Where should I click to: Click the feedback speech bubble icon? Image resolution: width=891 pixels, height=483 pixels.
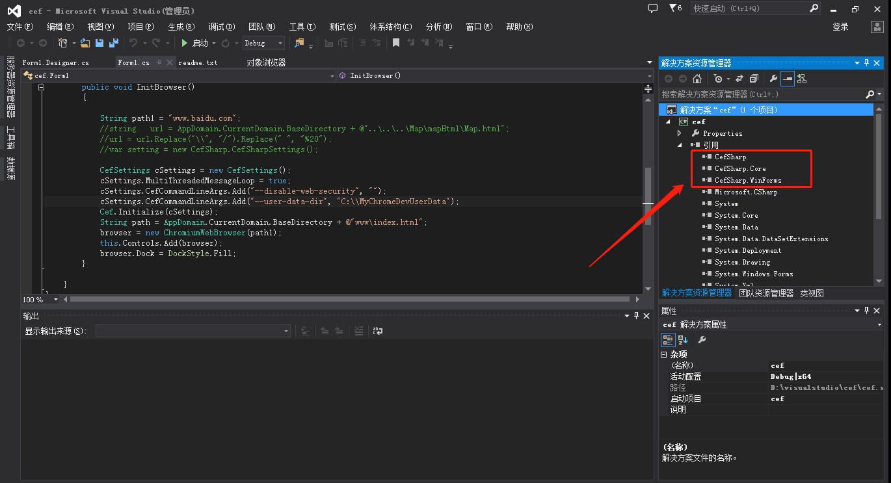[653, 8]
